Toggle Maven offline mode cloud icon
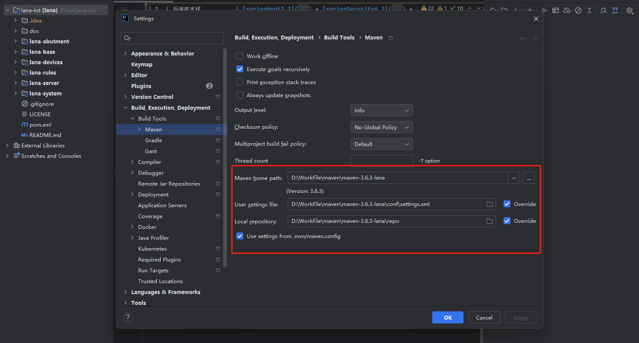 tap(567, 10)
